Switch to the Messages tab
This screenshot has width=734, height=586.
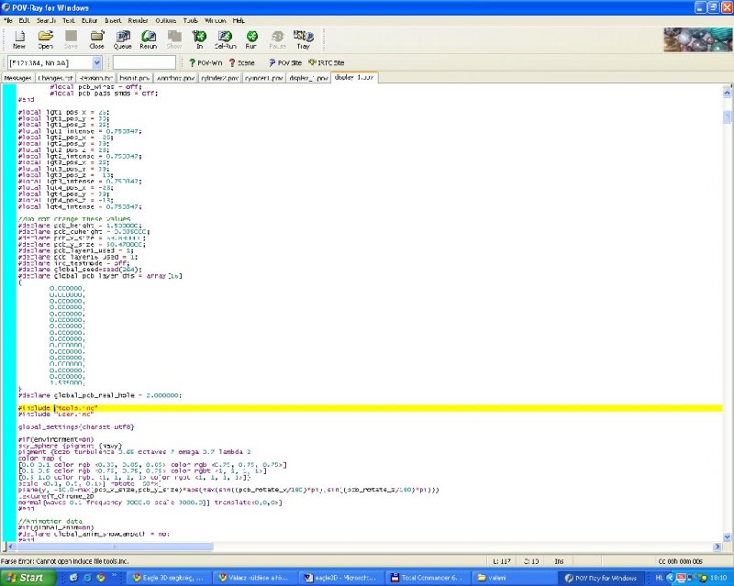pos(17,78)
